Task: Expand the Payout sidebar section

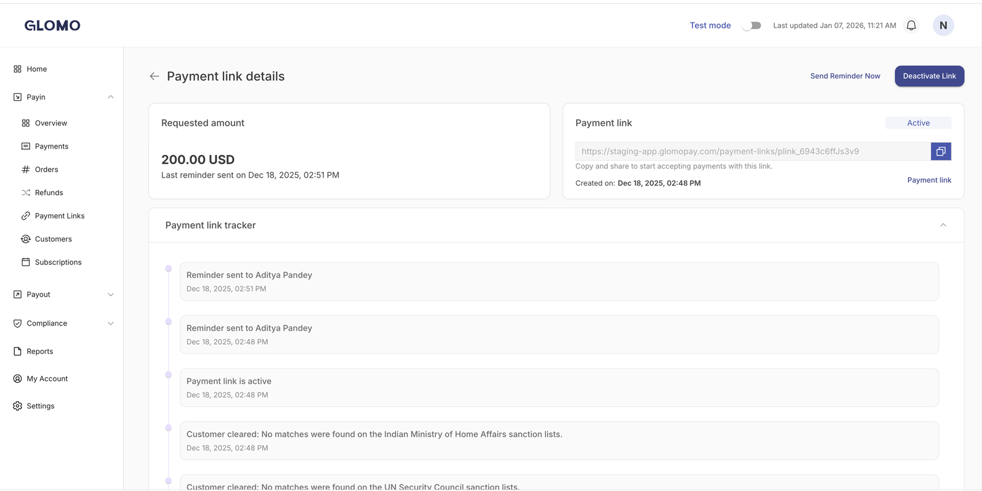Action: 110,294
